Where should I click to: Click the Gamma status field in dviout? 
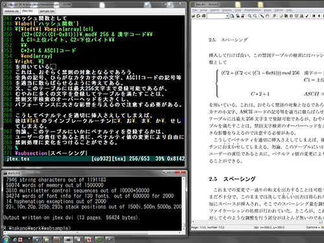[315, 227]
